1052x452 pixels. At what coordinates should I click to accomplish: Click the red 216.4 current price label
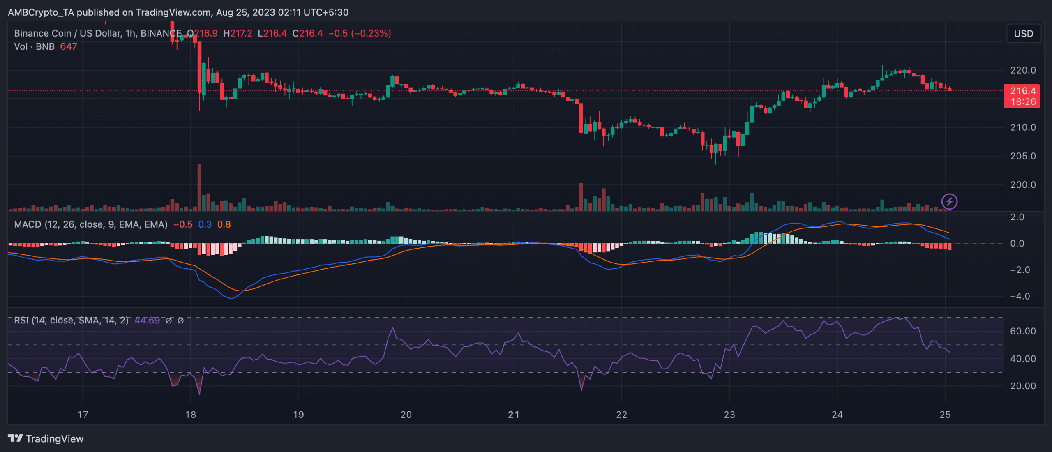point(1022,96)
